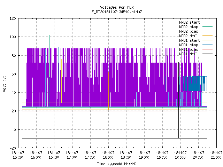The height and width of the screenshot is (167, 223).
Task: Click the 80 y-axis tick value
Action: click(x=14, y=56)
